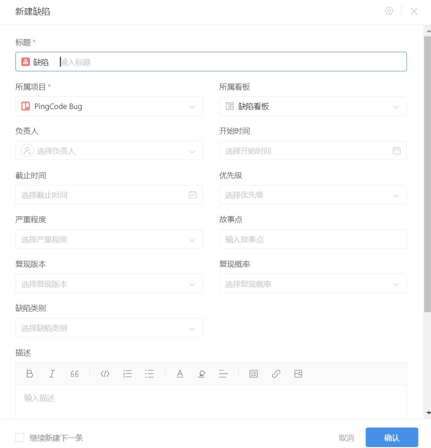Screen dimensions: 431x448
Task: Apply bold formatting in description toolbar
Action: point(30,373)
